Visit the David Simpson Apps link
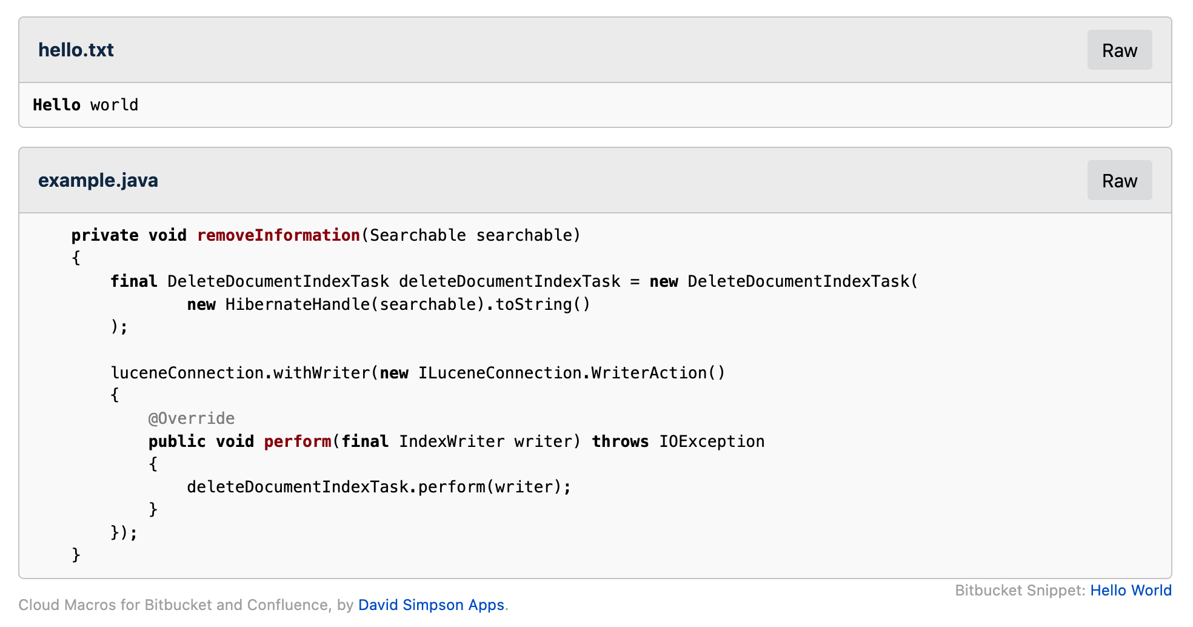 [x=431, y=605]
